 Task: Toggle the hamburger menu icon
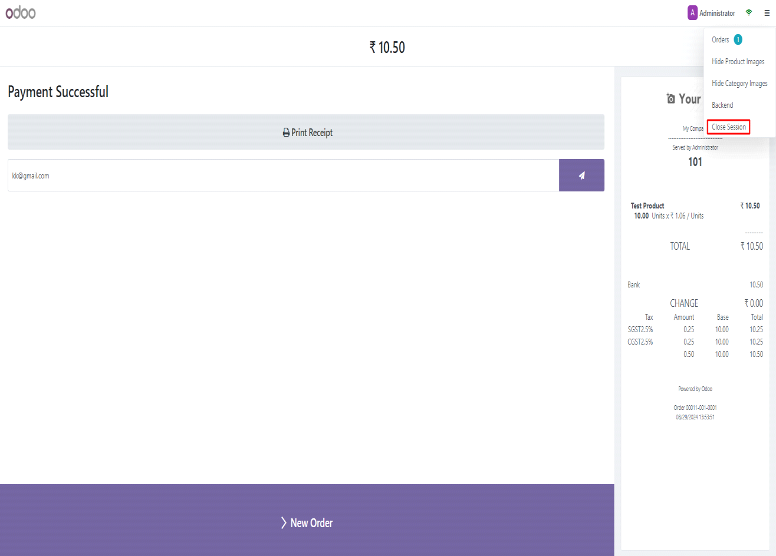767,13
